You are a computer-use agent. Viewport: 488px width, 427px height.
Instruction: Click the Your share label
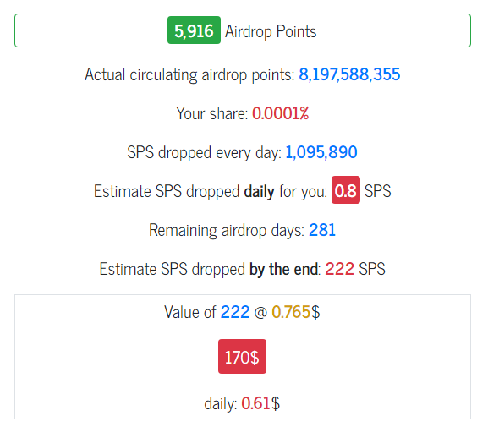[x=211, y=113]
